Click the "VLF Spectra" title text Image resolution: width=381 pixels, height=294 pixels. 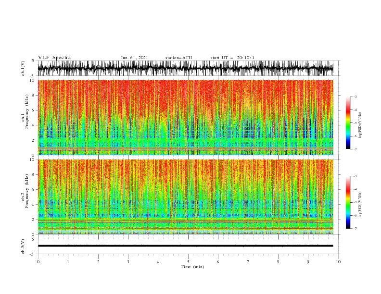[x=54, y=58]
